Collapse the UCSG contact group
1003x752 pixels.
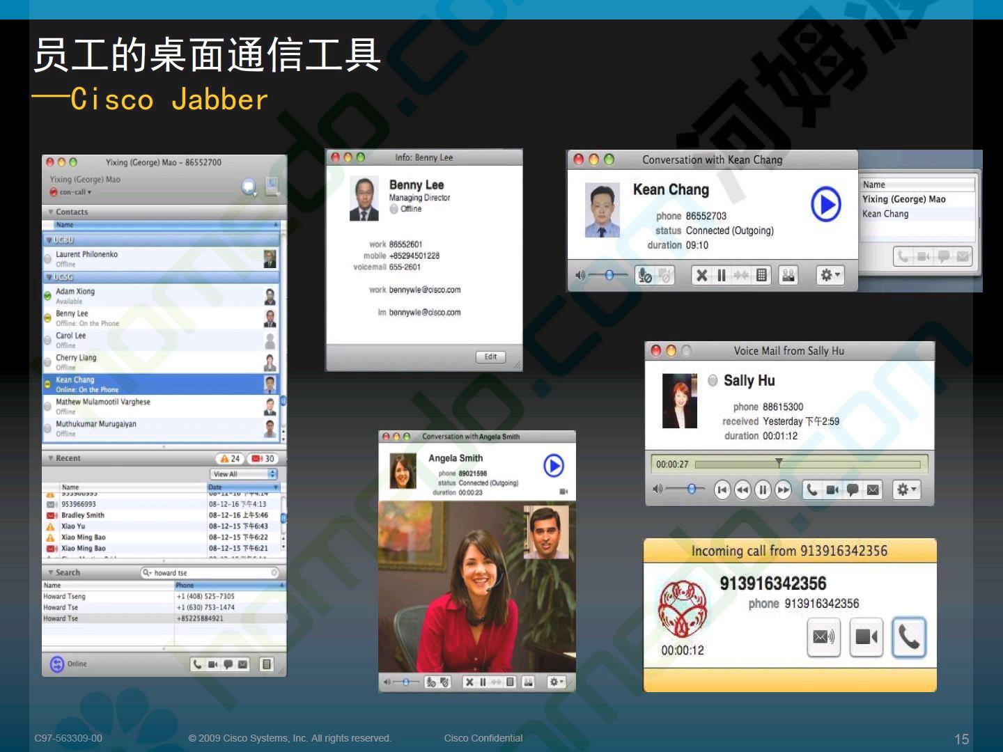48,277
